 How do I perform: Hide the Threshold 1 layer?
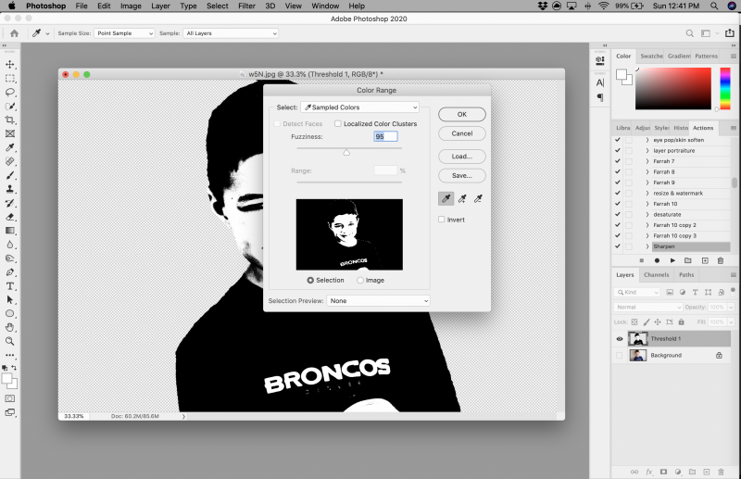(x=620, y=338)
